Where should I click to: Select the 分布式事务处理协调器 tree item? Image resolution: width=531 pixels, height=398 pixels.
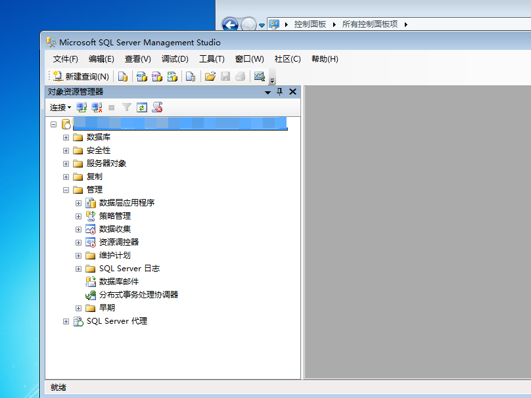point(139,295)
